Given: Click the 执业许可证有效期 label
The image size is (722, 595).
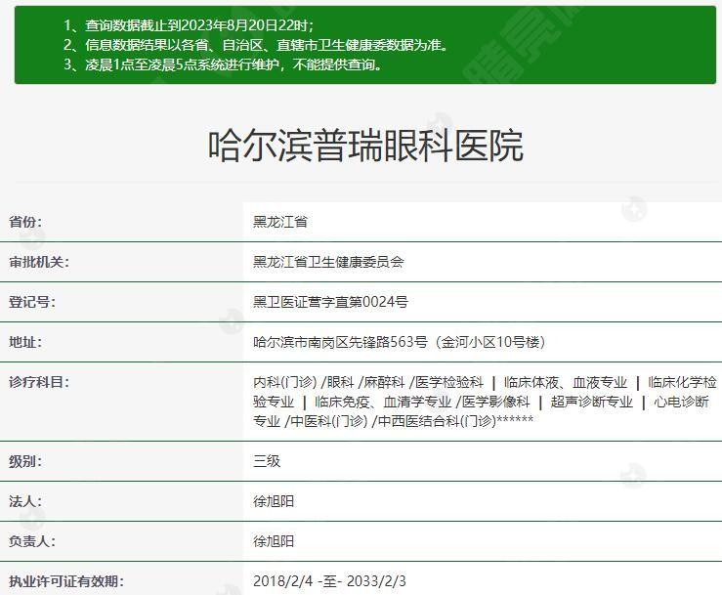Looking at the screenshot, I should [x=66, y=581].
